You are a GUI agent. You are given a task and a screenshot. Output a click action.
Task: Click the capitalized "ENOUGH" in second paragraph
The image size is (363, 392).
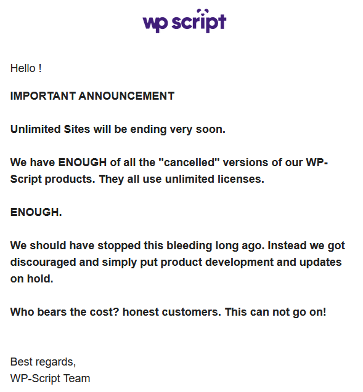(83, 162)
